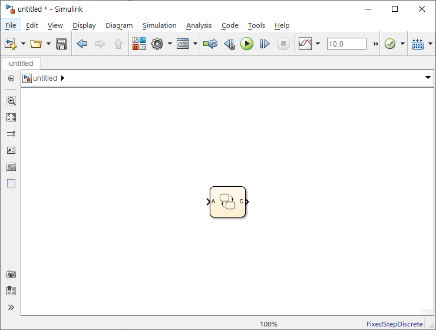The height and width of the screenshot is (330, 436).
Task: Select the Stateflow Chart block
Action: (x=228, y=202)
